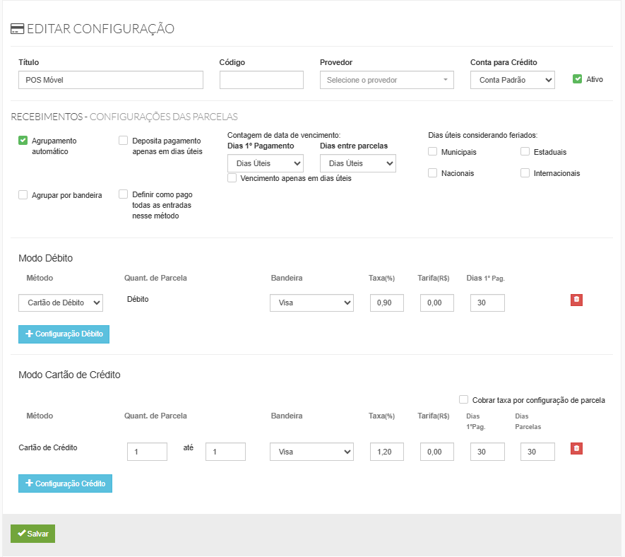Screen dimensions: 625x557
Task: Open the Dias entre parcelas dropdown
Action: 357,163
